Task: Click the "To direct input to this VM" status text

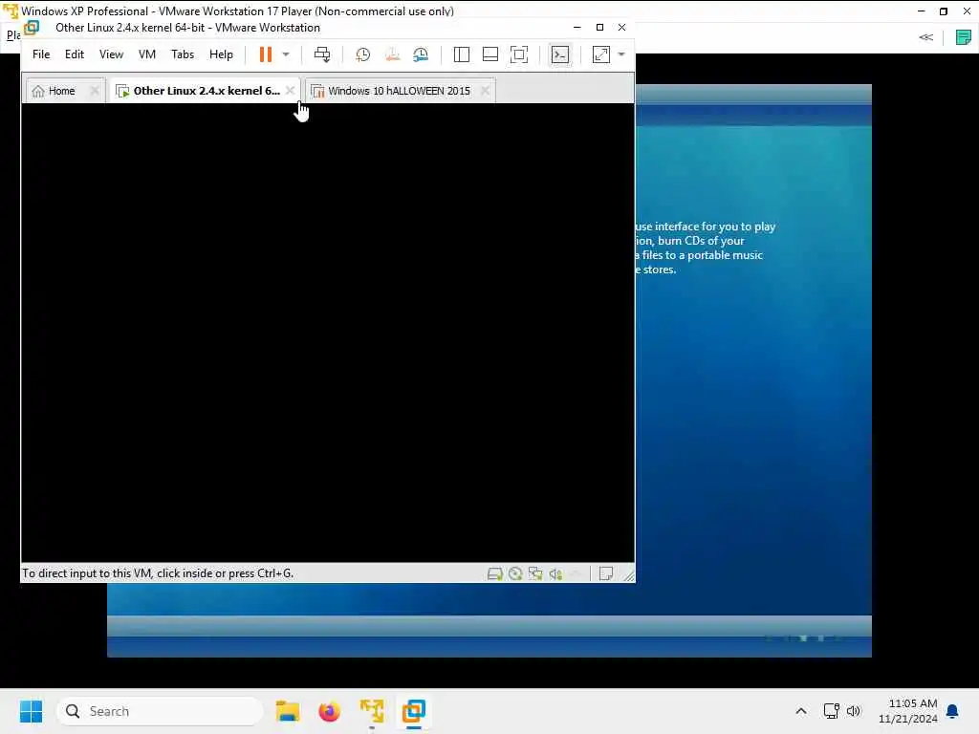Action: tap(158, 573)
